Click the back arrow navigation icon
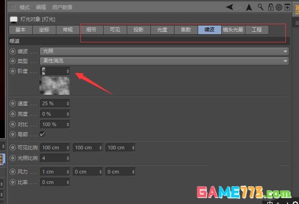The image size is (299, 204). point(231,7)
